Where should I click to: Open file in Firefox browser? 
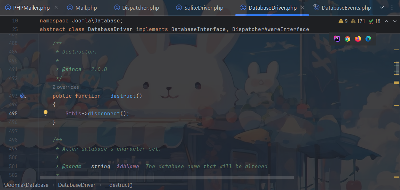pyautogui.click(x=358, y=39)
